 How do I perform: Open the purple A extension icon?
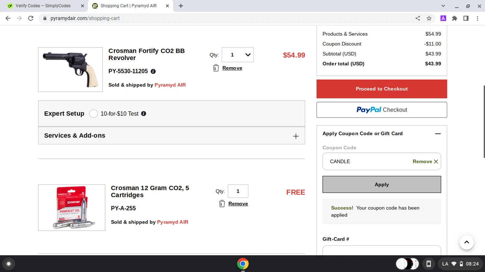(x=443, y=18)
